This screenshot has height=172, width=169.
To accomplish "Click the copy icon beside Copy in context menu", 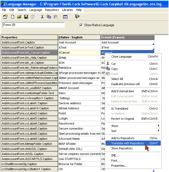I will tap(108, 69).
